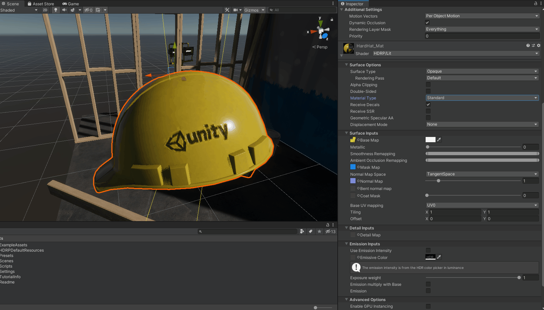Open the Motion Vectors dropdown

[x=482, y=16]
